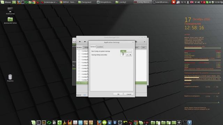
Task: Click the Startup Delay seconds field
Action: [123, 55]
